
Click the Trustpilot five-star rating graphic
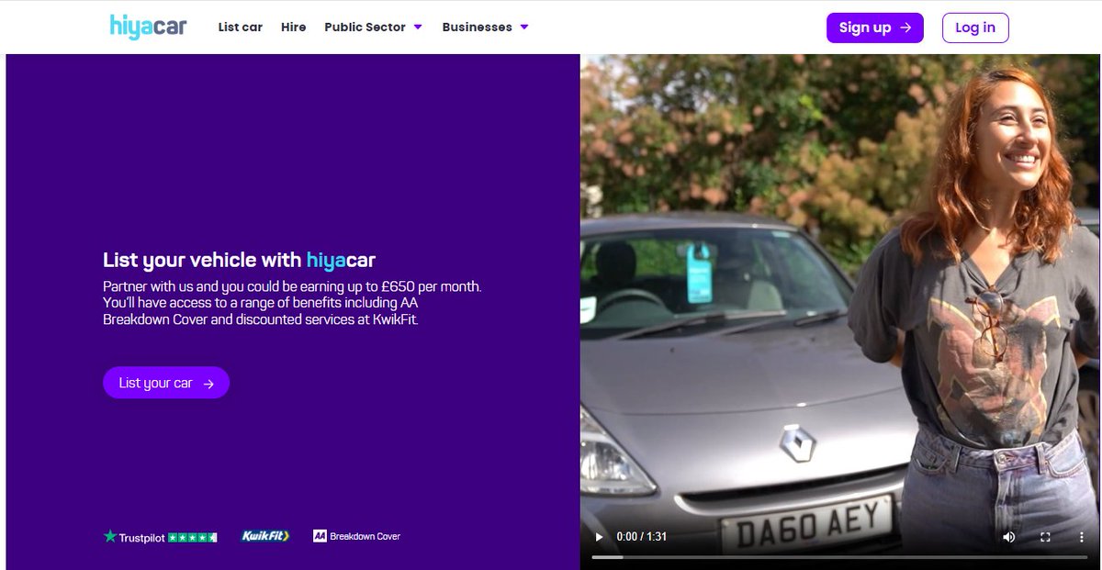(x=195, y=536)
